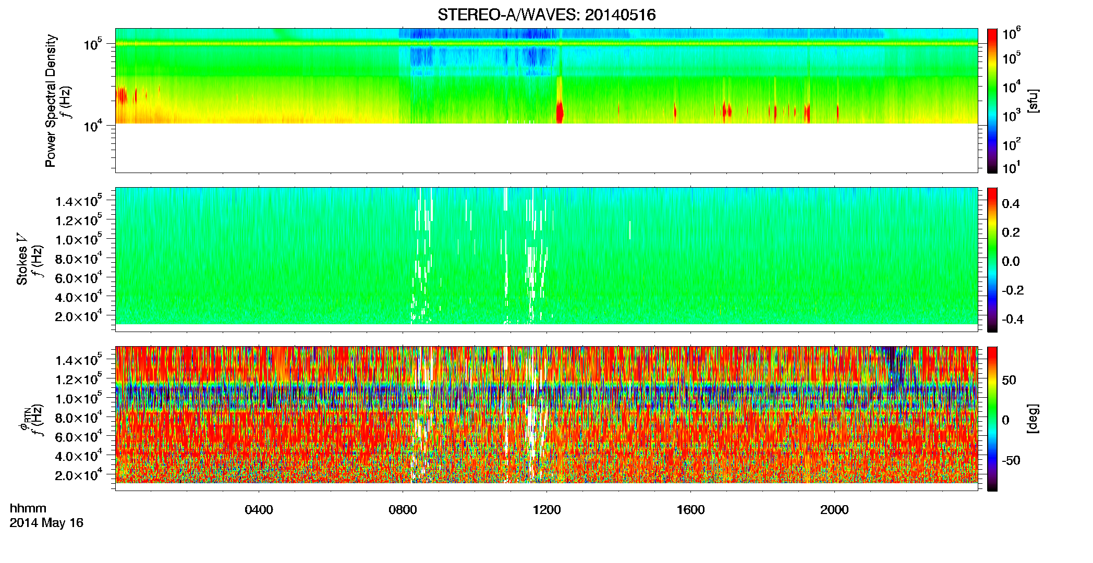Click the title STEREO-A/WAVES: 20140516

[x=546, y=15]
